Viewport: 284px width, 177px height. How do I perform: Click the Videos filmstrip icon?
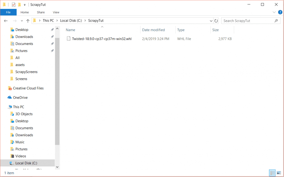tap(12, 156)
